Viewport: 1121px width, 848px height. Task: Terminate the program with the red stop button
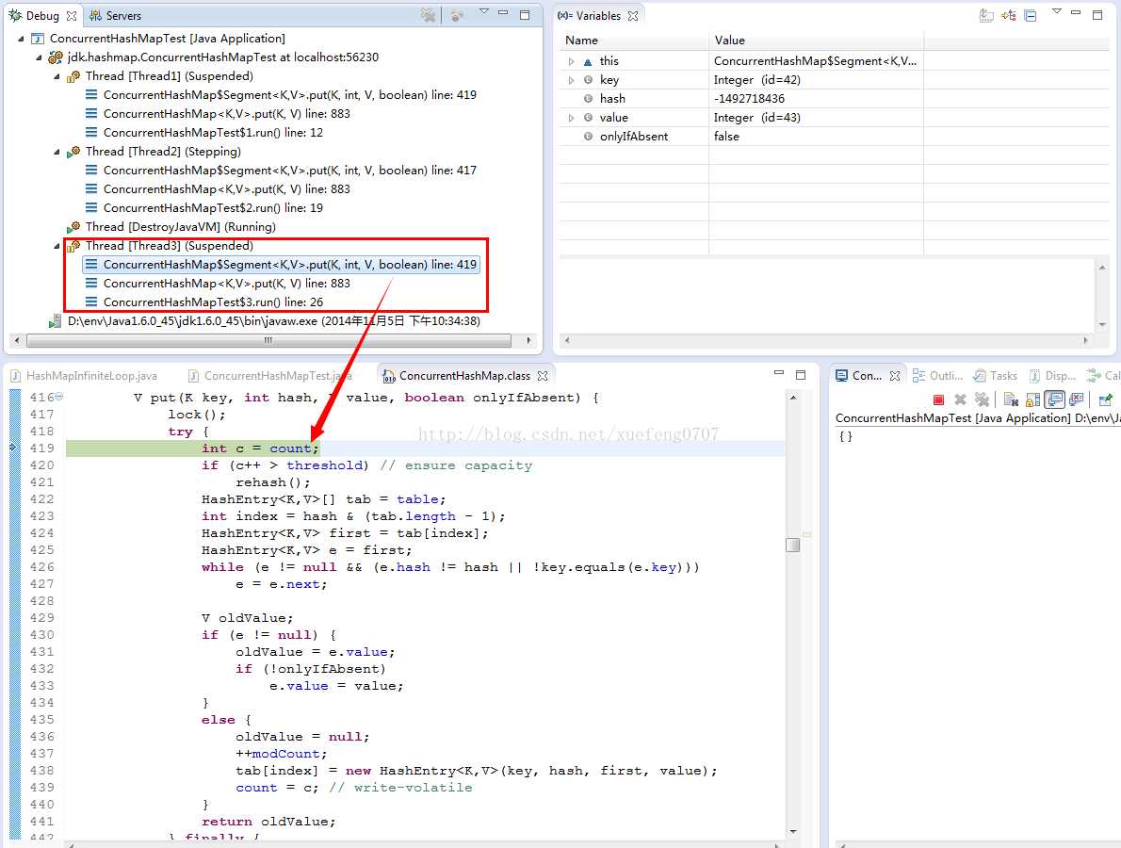click(x=938, y=400)
